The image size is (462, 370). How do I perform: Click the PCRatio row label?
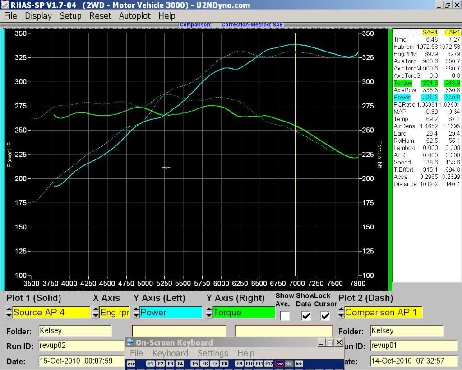pyautogui.click(x=404, y=104)
